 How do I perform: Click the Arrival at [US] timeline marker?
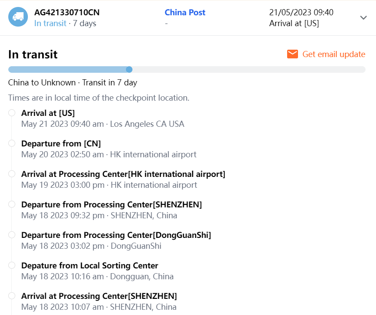12,113
